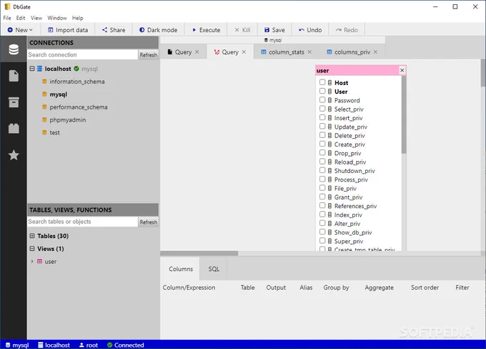The height and width of the screenshot is (349, 486).
Task: Open the Edit menu
Action: [x=21, y=18]
